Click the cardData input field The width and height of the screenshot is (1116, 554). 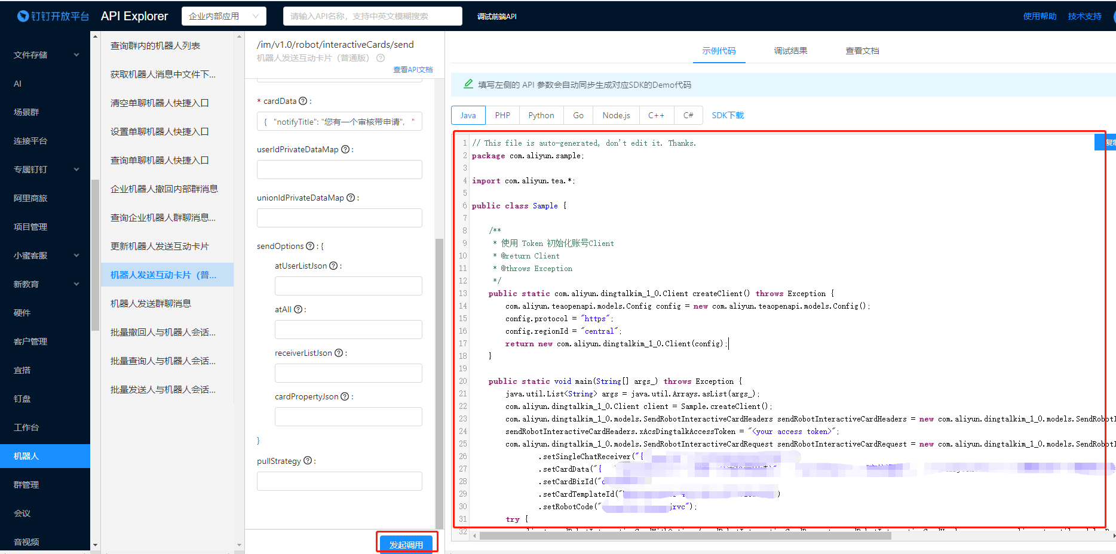click(x=339, y=121)
